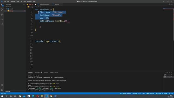Switch to the basic.js editor tab
This screenshot has height=98, width=174.
32,4
